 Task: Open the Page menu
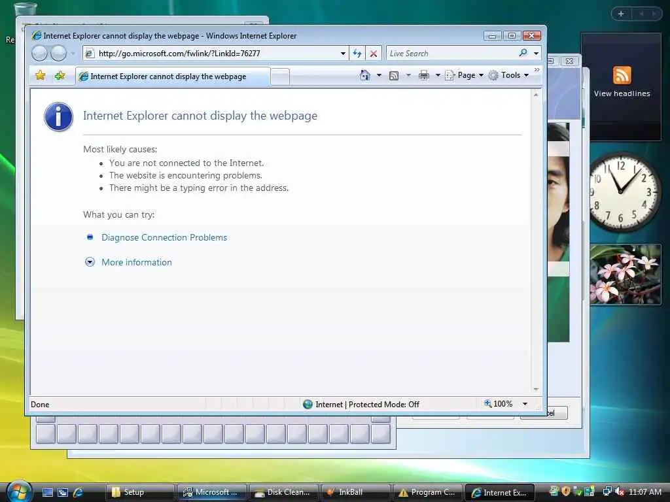pyautogui.click(x=464, y=75)
